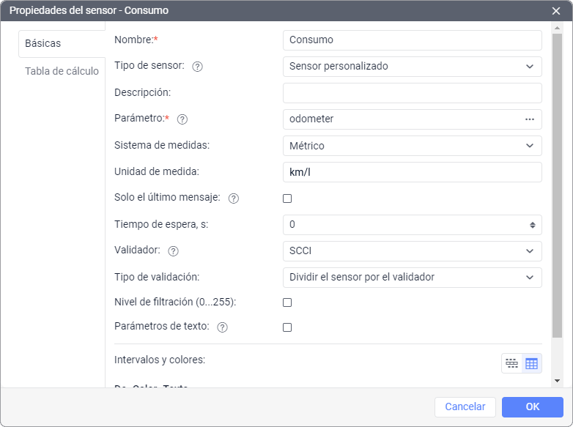The width and height of the screenshot is (573, 427).
Task: Open parameter list via three-dots icon
Action: (x=529, y=119)
